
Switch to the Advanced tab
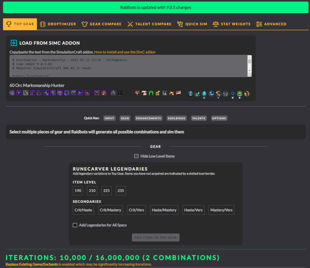coord(271,24)
